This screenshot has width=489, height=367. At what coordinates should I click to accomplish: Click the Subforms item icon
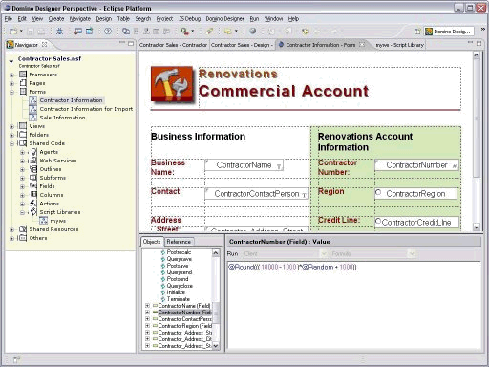point(33,178)
